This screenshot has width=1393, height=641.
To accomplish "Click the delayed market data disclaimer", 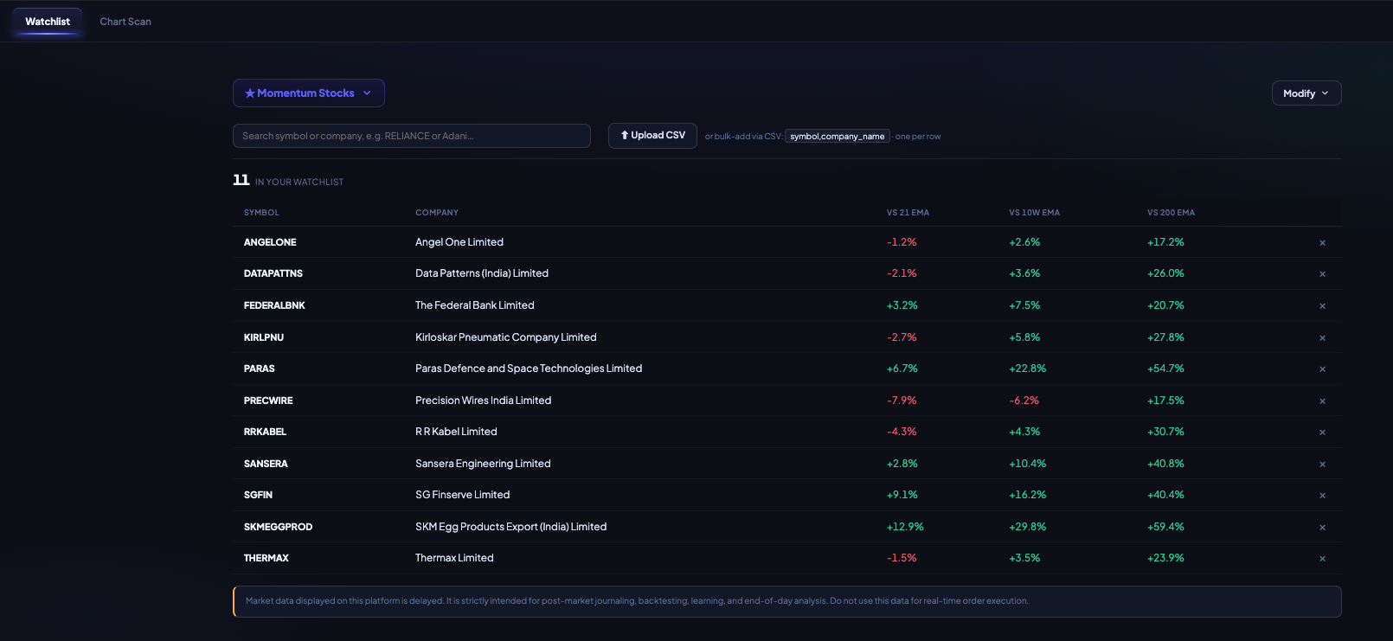I will coord(787,601).
